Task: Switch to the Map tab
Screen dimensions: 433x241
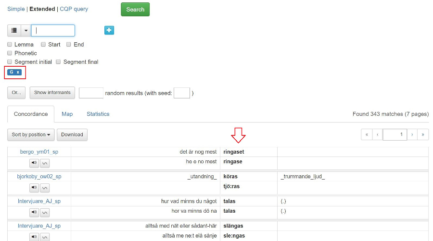Action: (x=67, y=114)
